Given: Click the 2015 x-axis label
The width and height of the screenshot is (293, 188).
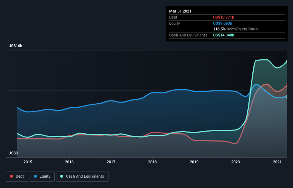Looking at the screenshot, I should pyautogui.click(x=28, y=162).
